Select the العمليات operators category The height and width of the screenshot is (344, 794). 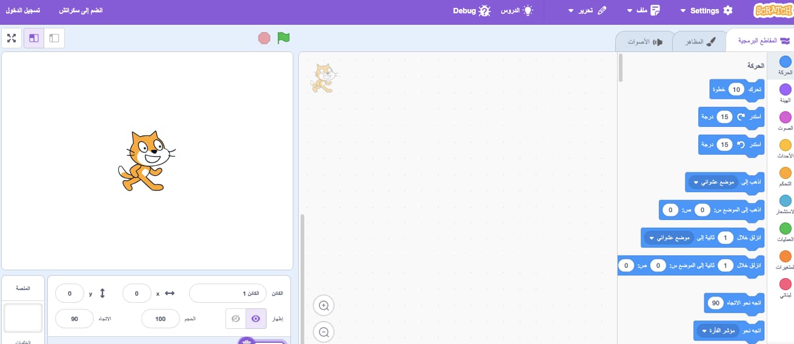(x=785, y=233)
